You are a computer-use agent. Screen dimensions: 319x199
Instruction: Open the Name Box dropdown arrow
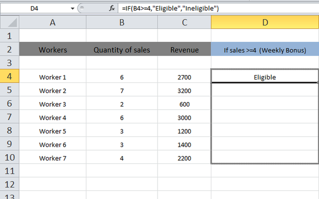click(72, 8)
